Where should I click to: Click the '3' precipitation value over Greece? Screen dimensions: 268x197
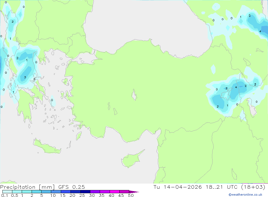click(25, 77)
